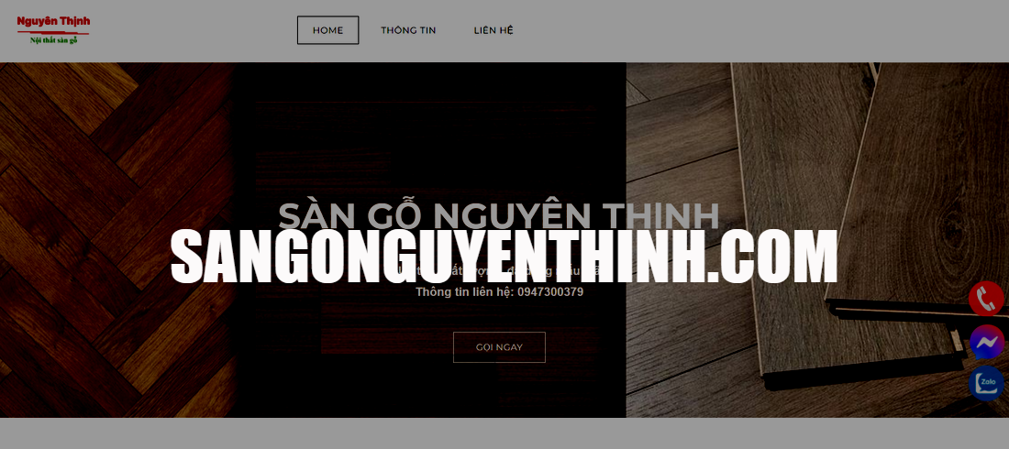The width and height of the screenshot is (1009, 449).
Task: Click the red phone call icon
Action: point(987,299)
